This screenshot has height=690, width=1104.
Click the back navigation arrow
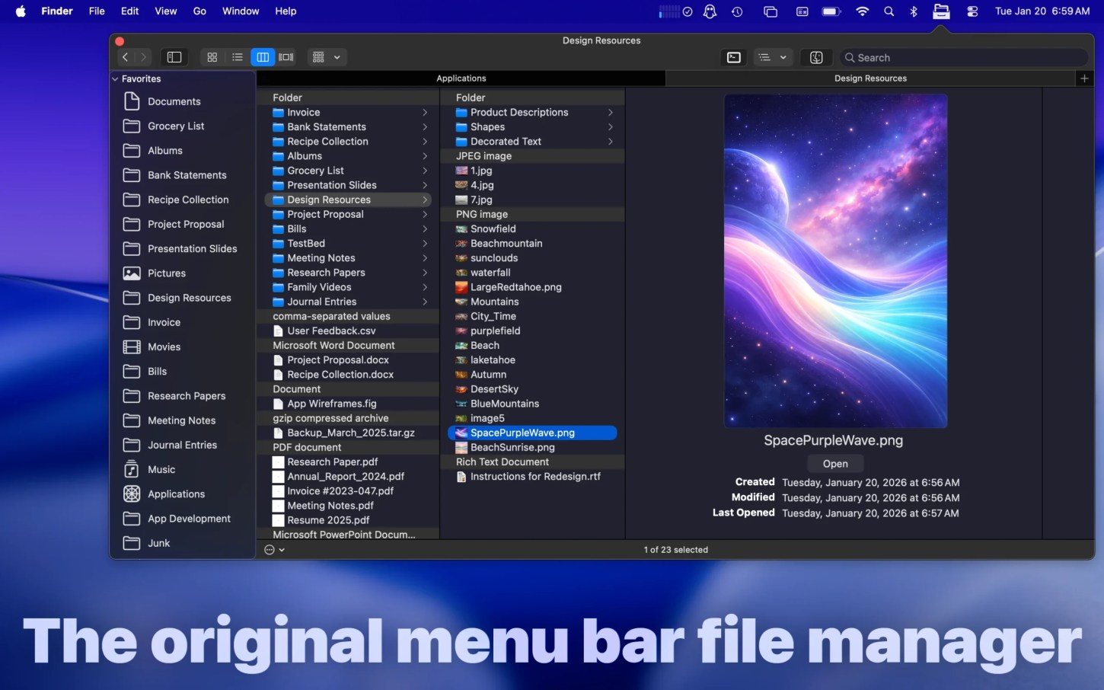pos(124,57)
